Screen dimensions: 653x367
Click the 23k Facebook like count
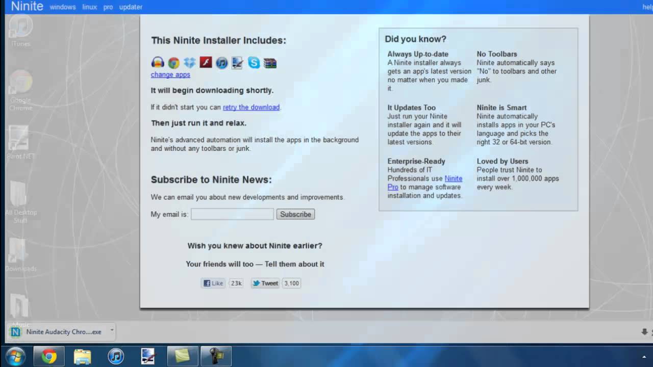pos(236,283)
